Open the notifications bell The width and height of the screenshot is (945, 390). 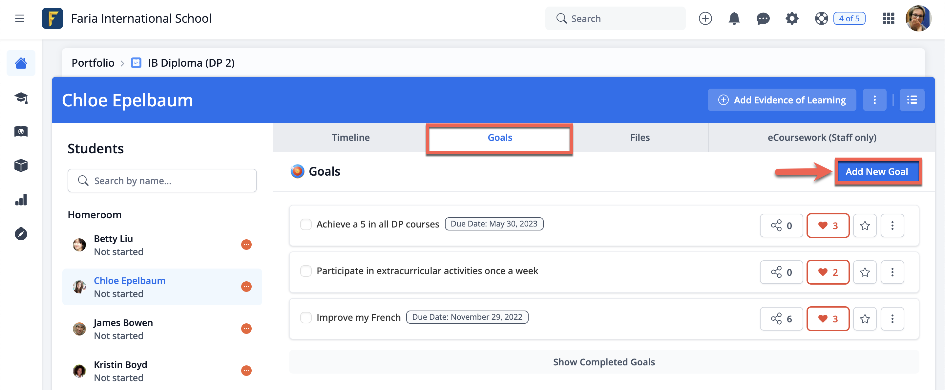tap(734, 18)
